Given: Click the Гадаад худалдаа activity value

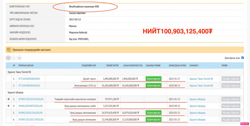Looking at the screenshot, I should click(77, 13).
